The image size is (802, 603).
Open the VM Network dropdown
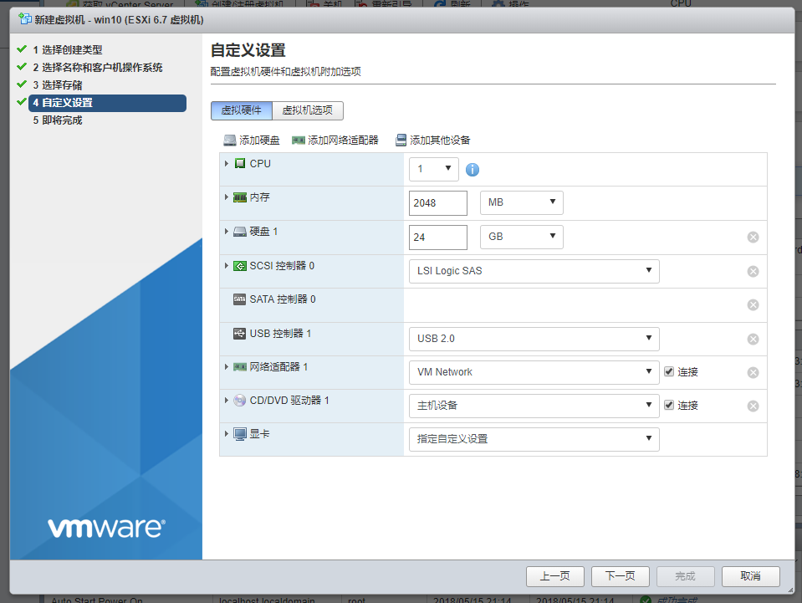pyautogui.click(x=534, y=372)
